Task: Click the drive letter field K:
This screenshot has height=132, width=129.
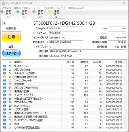Action: click(66, 47)
